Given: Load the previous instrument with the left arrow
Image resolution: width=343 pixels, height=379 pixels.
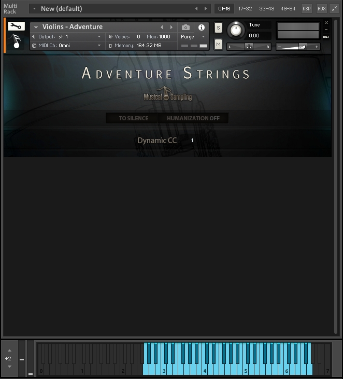Looking at the screenshot, I should [x=162, y=27].
